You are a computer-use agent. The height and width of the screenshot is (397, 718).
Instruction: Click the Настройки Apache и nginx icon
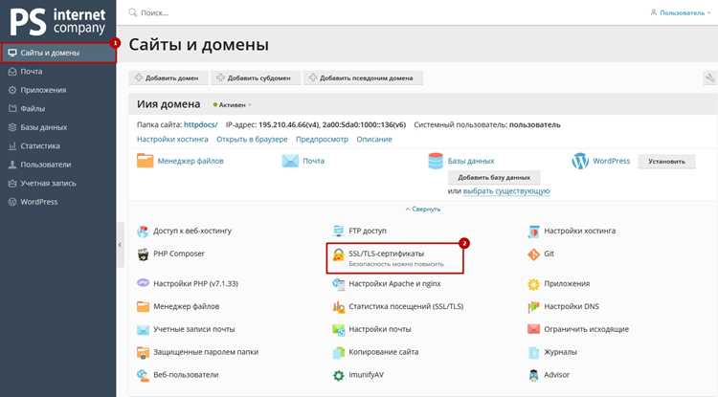coord(338,284)
